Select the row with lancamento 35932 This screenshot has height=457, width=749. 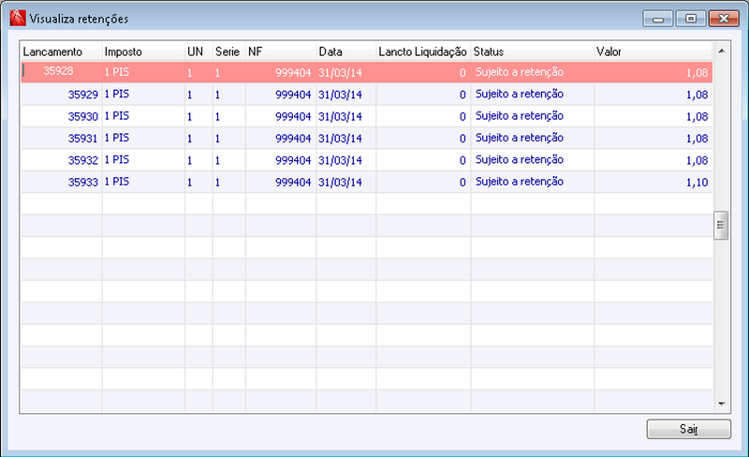pos(366,160)
